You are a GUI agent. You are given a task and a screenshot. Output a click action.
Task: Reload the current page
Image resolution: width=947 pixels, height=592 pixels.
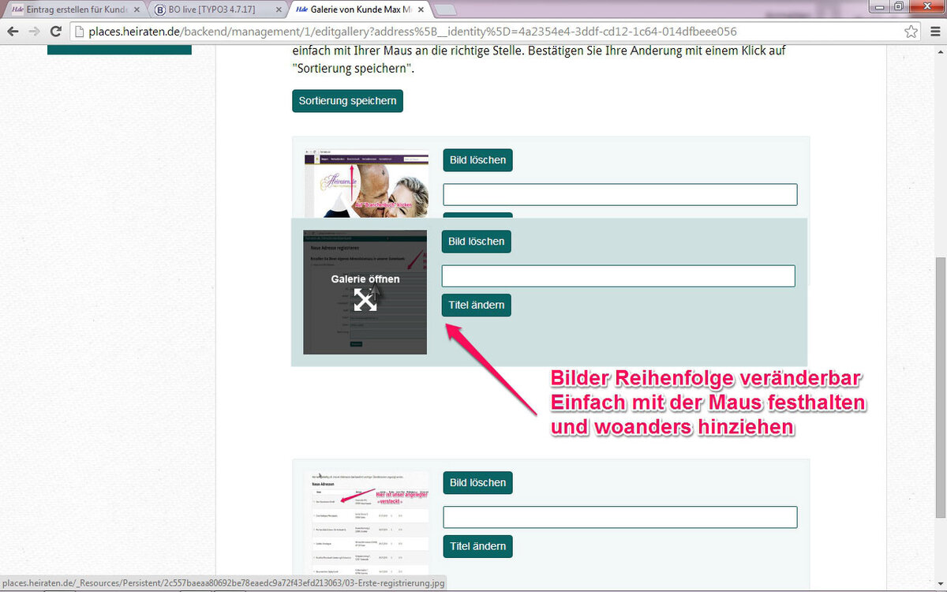coord(55,32)
